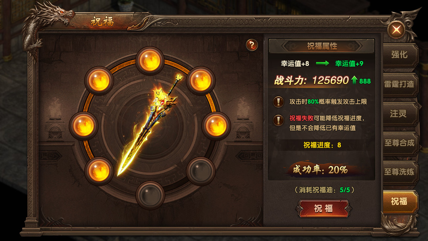Click the attack probability exclamation icon

278,102
